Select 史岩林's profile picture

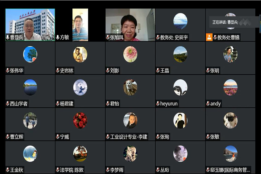click(x=80, y=54)
